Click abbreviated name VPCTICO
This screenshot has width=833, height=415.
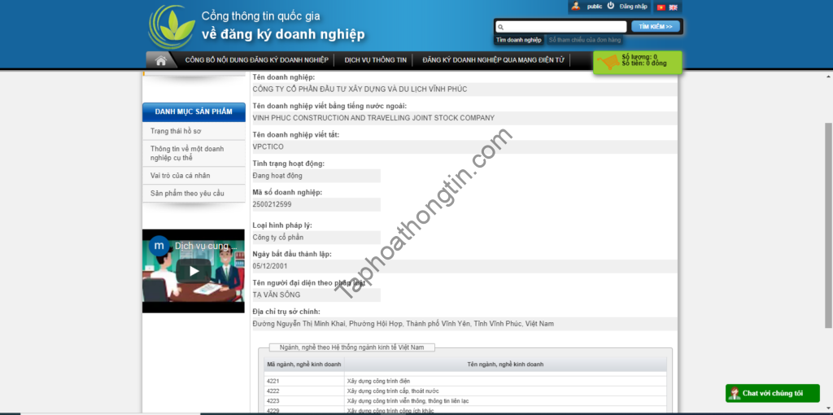point(268,146)
